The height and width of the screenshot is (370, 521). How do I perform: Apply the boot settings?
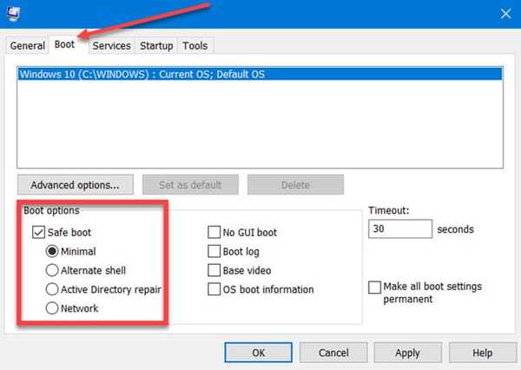pos(408,353)
